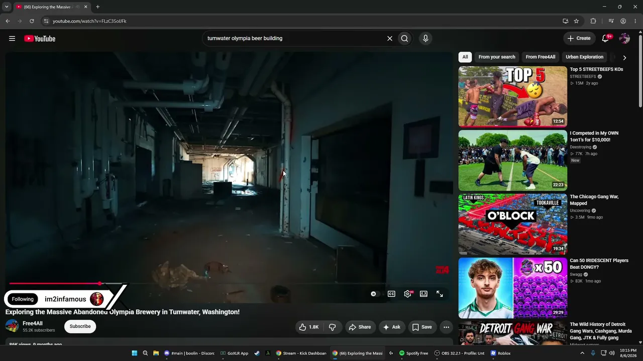Seek on the red video progress bar
This screenshot has width=643, height=361.
pos(230,284)
